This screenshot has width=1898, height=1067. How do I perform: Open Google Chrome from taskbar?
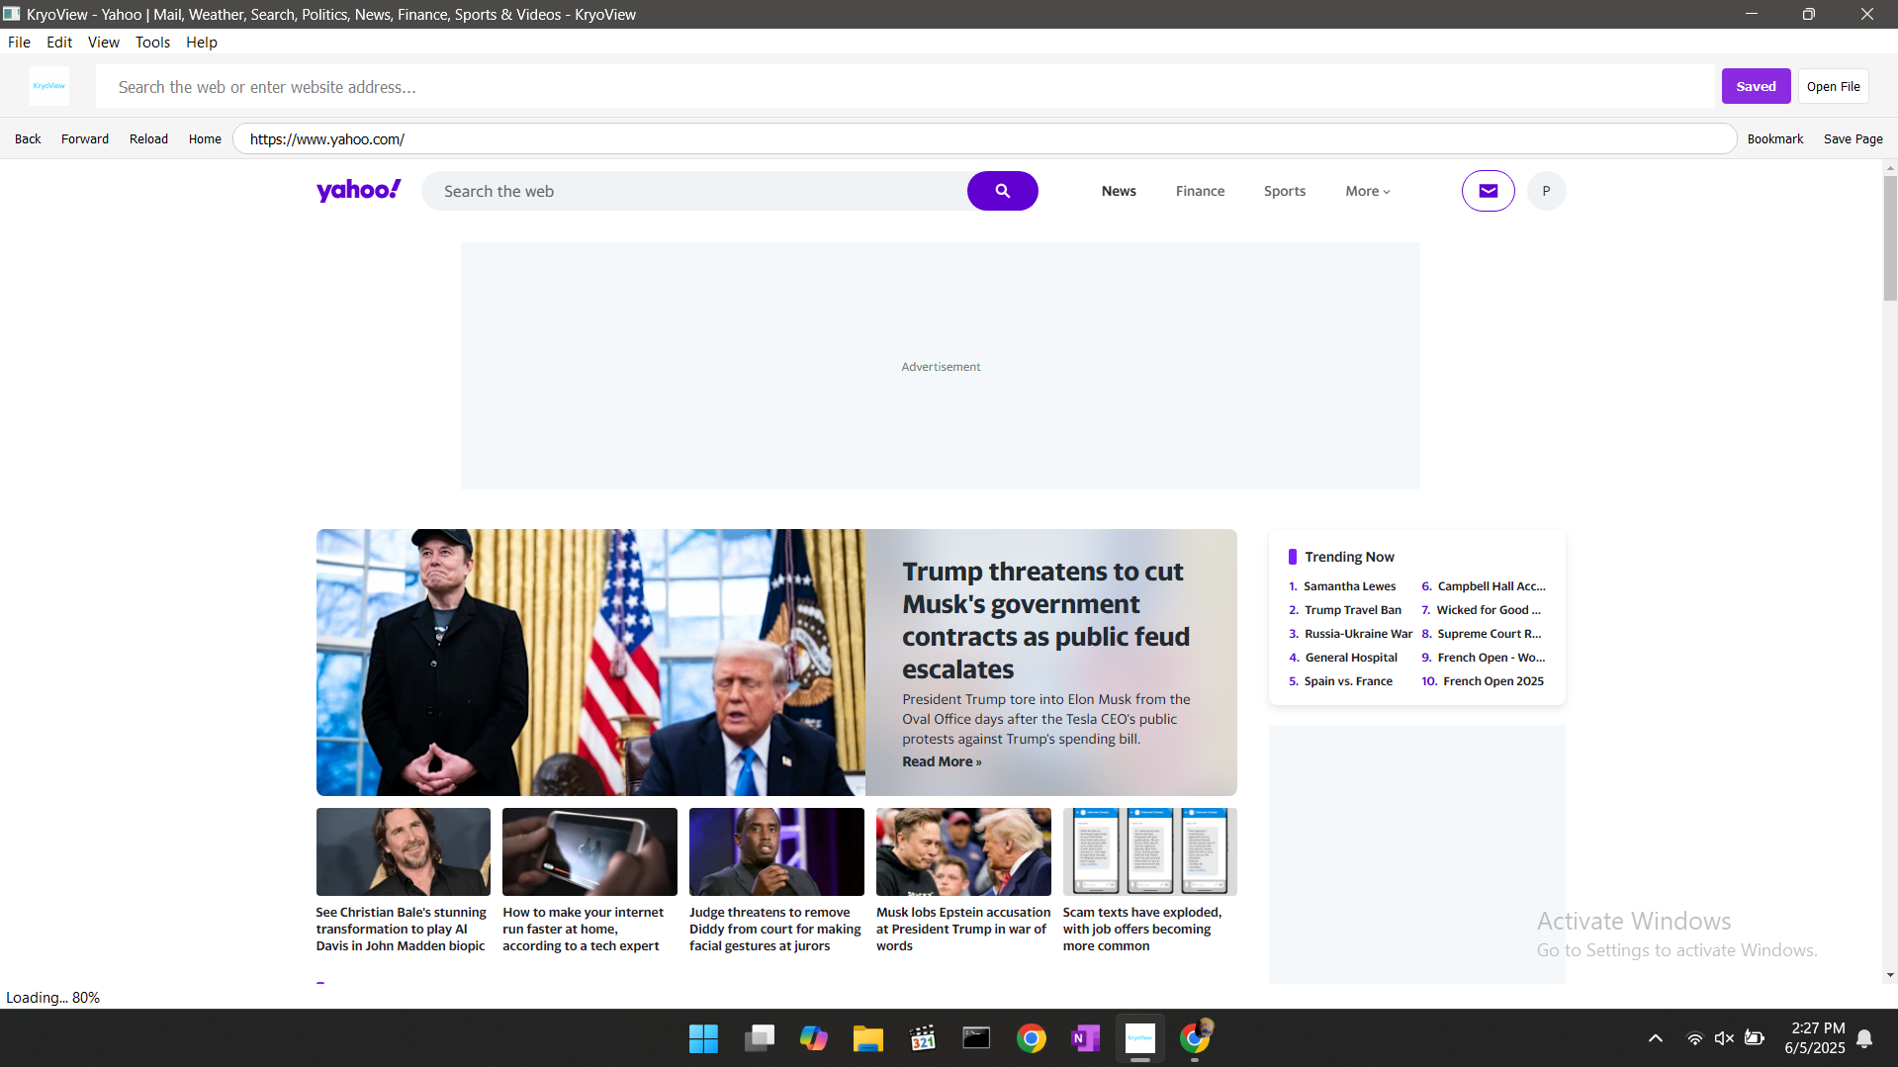1031,1038
